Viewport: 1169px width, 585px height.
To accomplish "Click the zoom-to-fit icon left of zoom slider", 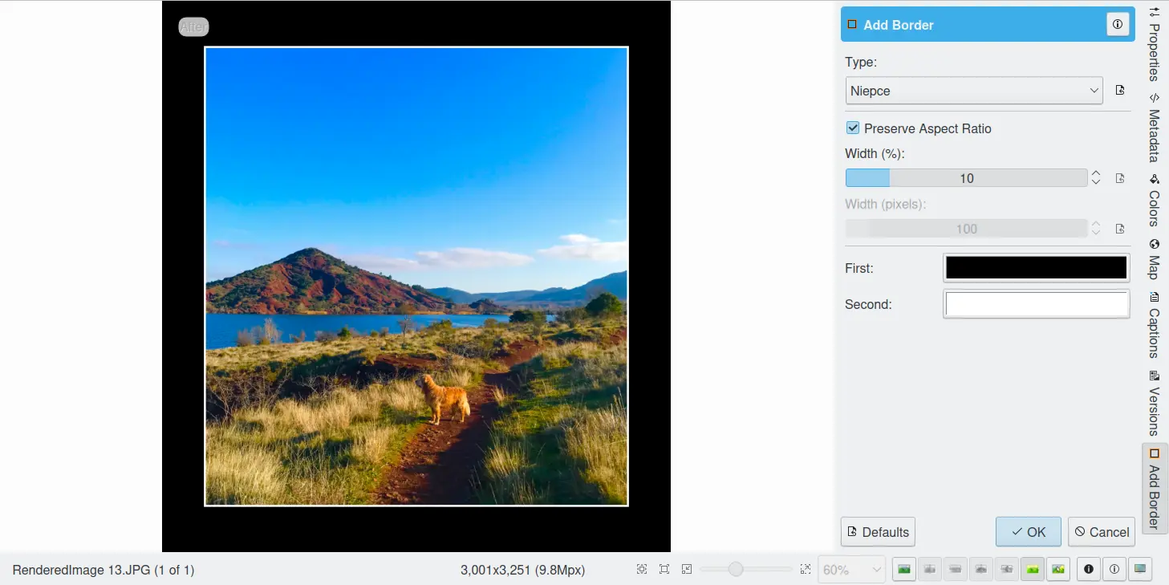I will 664,569.
